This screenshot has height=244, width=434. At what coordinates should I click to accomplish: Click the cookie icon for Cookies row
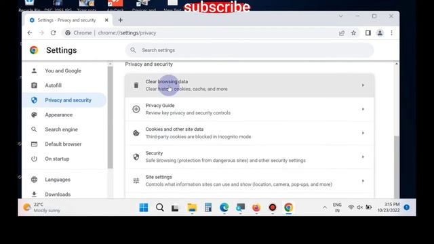[x=136, y=133]
